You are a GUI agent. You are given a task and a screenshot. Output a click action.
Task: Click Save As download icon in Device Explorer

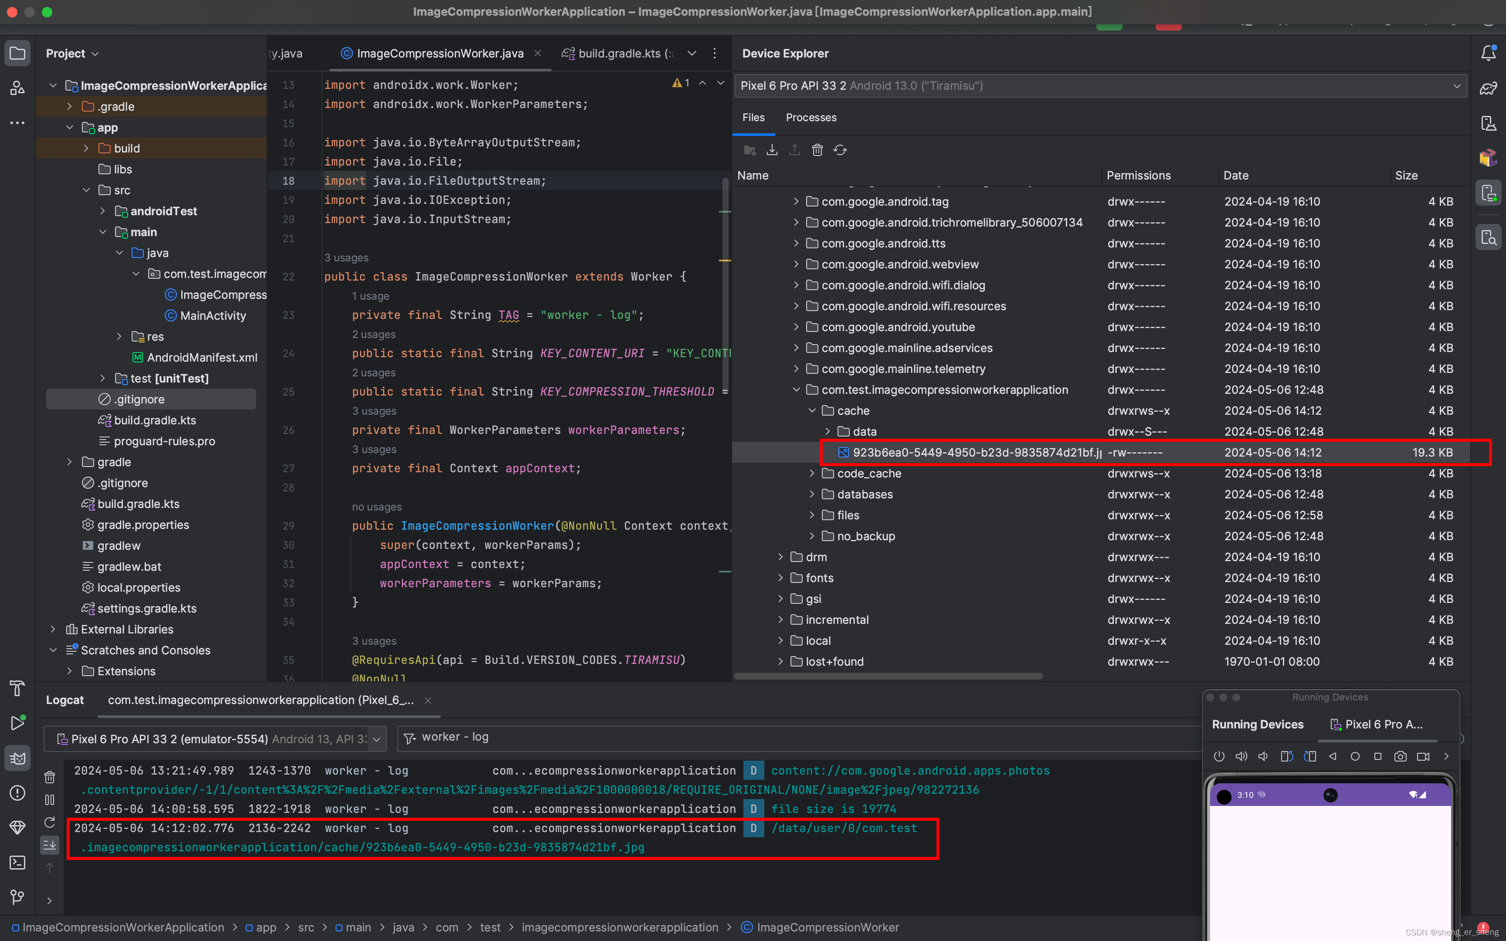(x=772, y=150)
